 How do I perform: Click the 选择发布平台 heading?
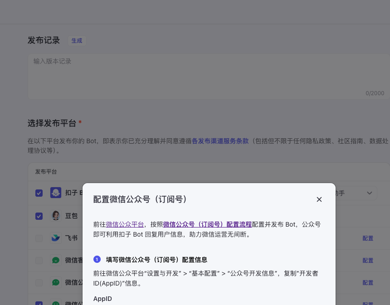tap(52, 123)
